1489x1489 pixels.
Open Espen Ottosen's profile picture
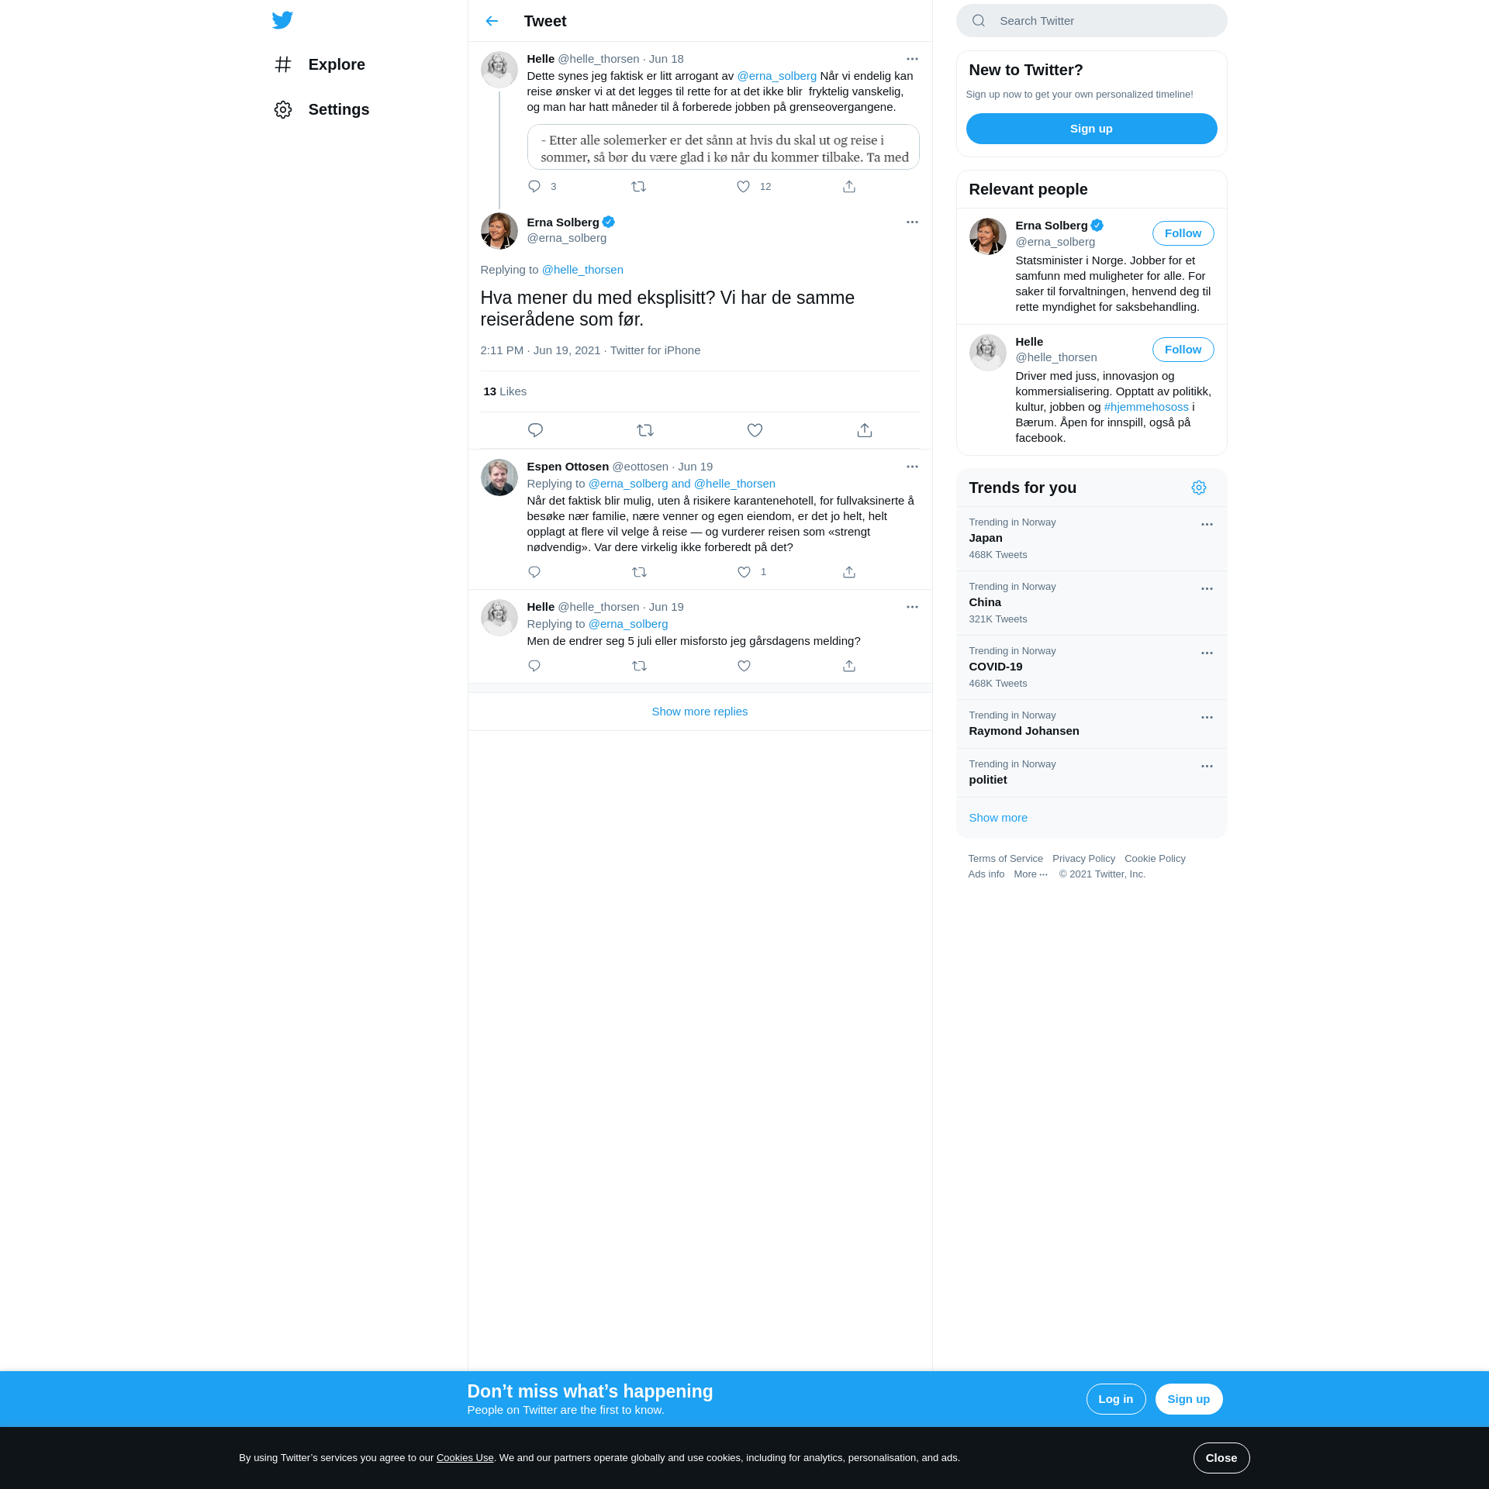point(499,477)
